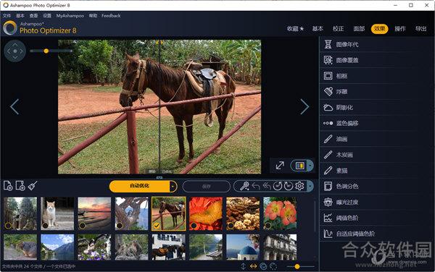
Task: Switch to the 基本 tab
Action: coord(318,29)
